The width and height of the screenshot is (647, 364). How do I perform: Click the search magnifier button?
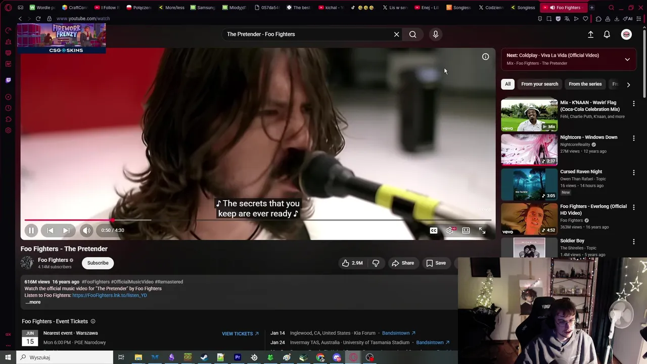413,34
